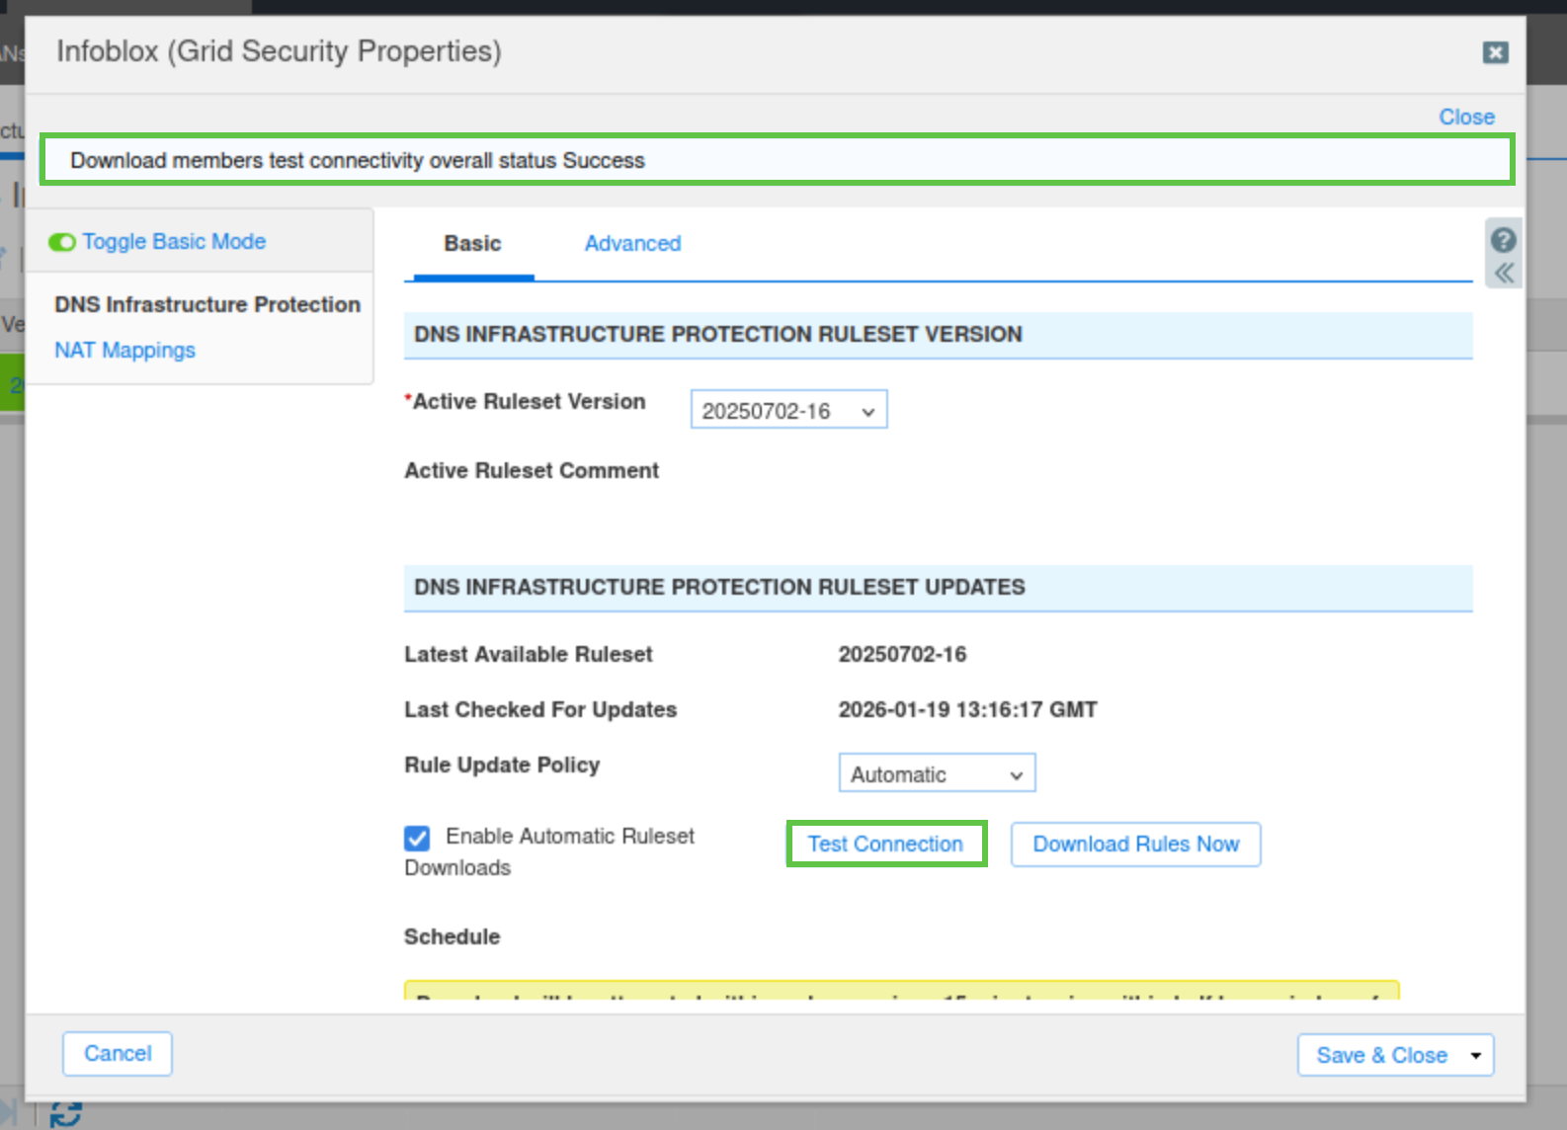Image resolution: width=1567 pixels, height=1130 pixels.
Task: Switch to the Advanced tab
Action: click(x=632, y=243)
